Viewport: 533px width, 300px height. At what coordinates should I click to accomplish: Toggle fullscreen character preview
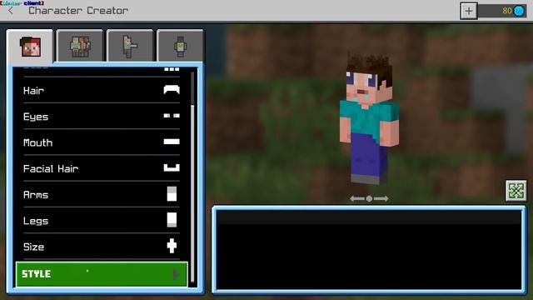tap(516, 191)
